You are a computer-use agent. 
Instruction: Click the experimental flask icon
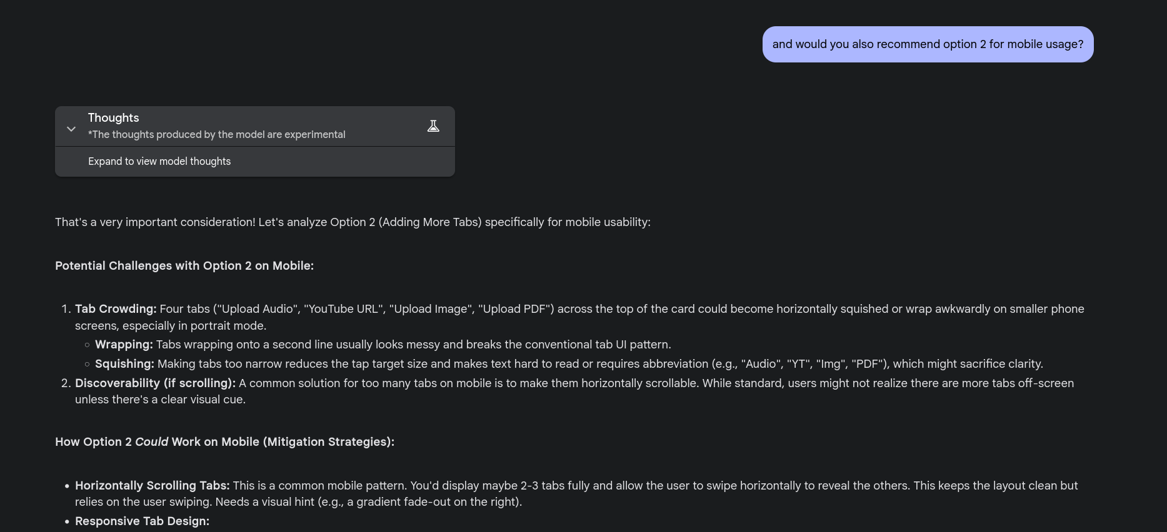point(433,126)
